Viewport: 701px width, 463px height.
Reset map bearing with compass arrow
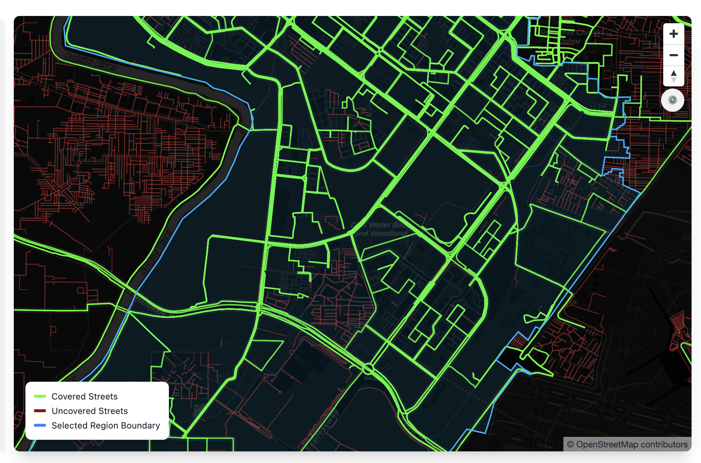click(x=673, y=76)
